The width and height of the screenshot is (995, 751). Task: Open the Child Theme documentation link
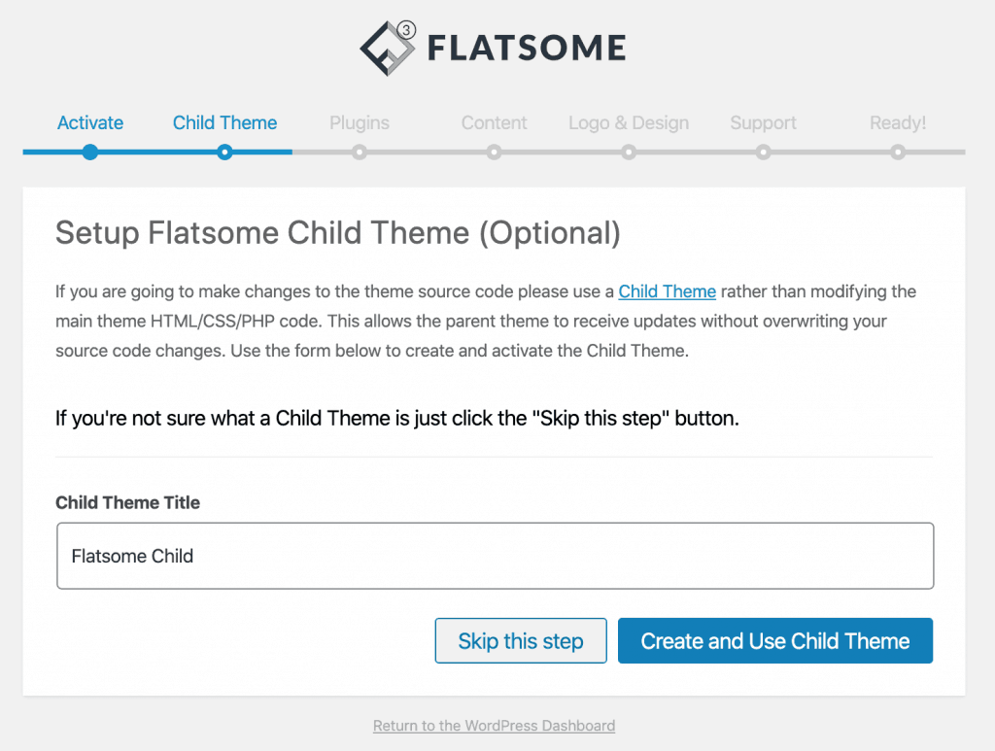(x=667, y=290)
